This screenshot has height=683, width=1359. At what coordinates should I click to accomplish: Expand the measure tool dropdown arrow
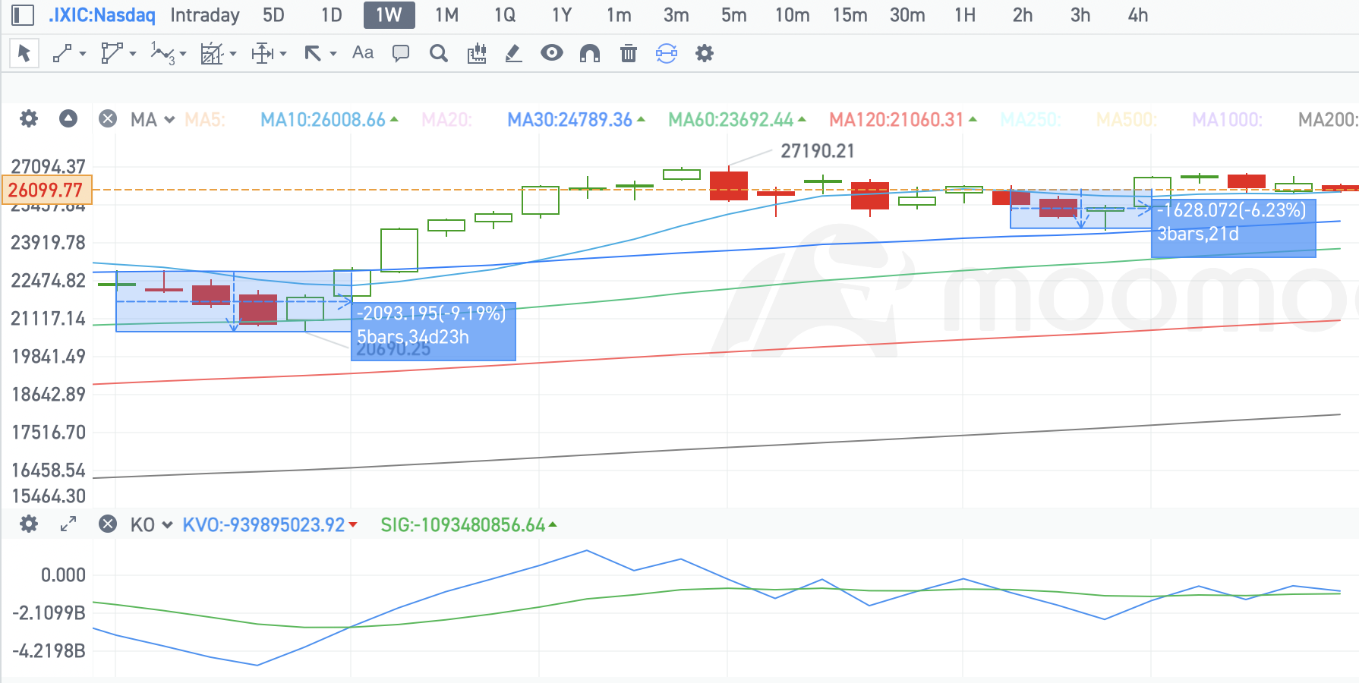pyautogui.click(x=283, y=54)
